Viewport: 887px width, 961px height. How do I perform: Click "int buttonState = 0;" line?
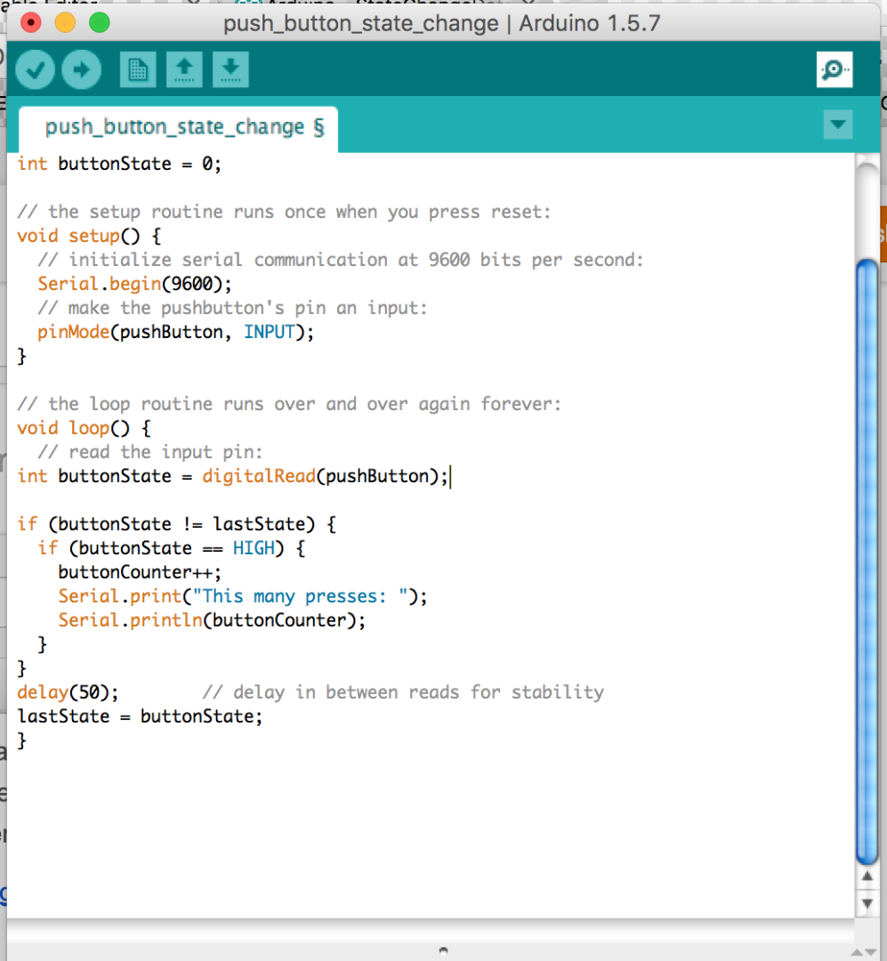click(x=119, y=165)
